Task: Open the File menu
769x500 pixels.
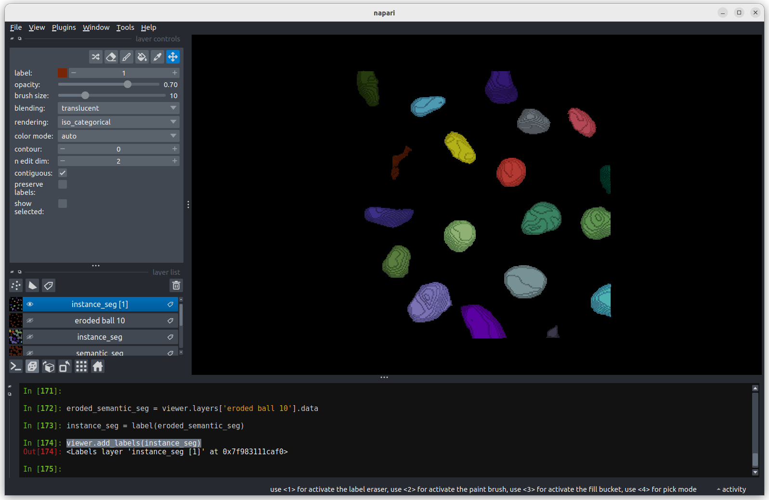Action: click(16, 27)
